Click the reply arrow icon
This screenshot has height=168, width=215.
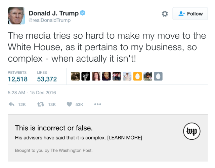[x=11, y=104]
